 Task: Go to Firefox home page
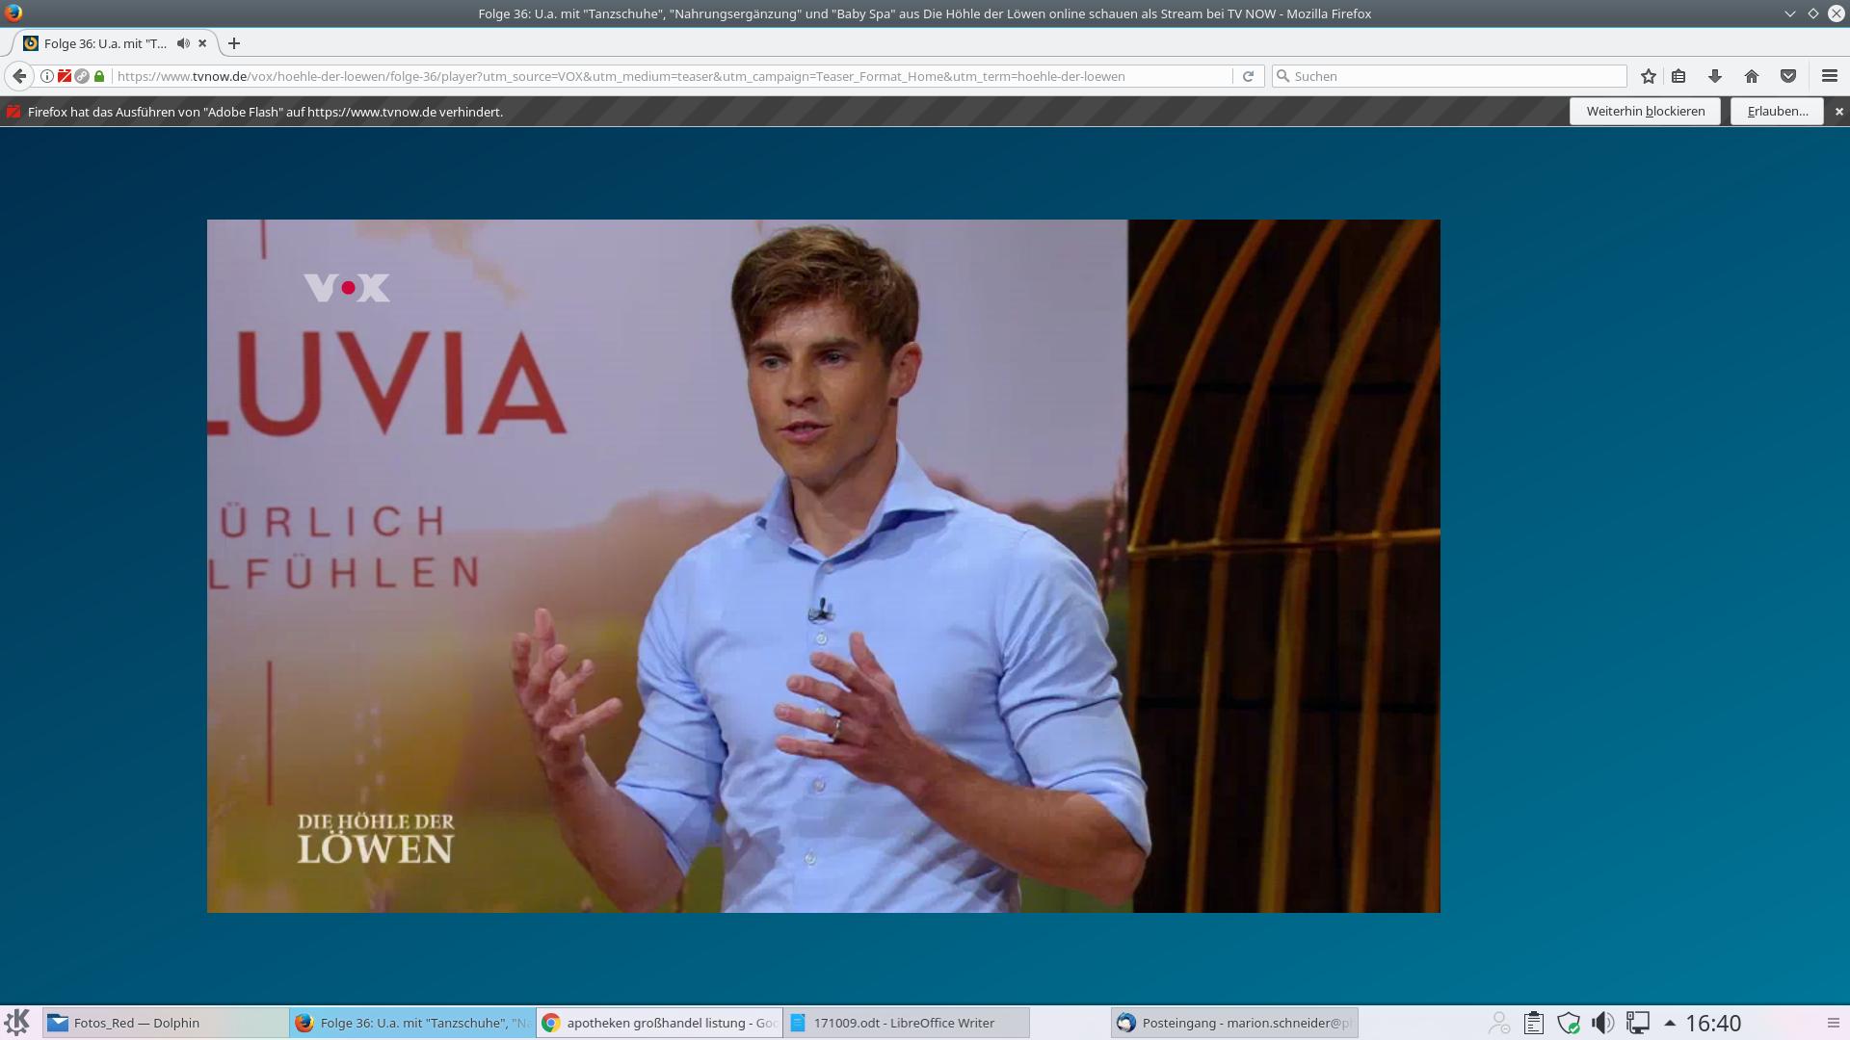(1752, 76)
